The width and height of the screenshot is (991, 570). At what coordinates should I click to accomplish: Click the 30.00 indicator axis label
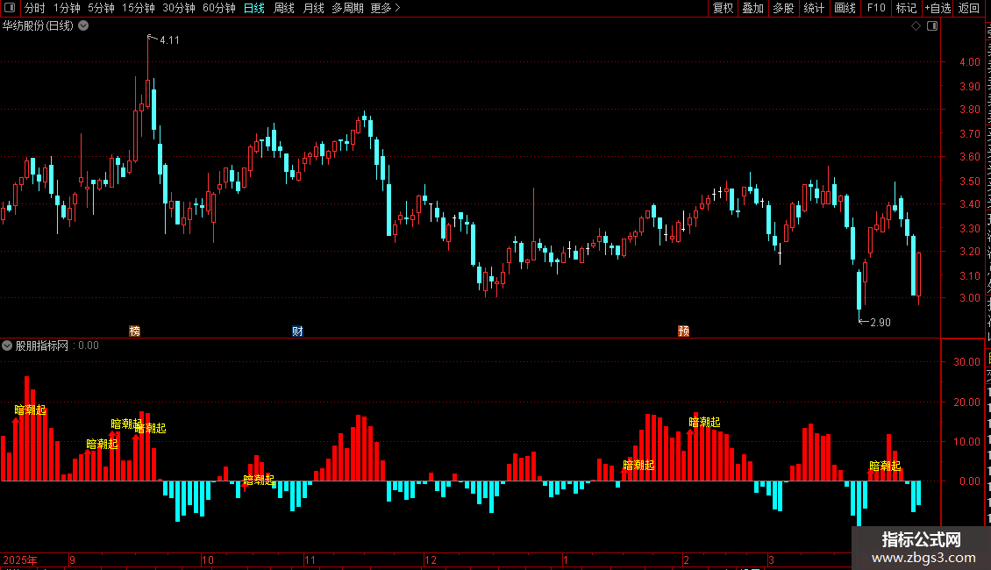point(967,362)
